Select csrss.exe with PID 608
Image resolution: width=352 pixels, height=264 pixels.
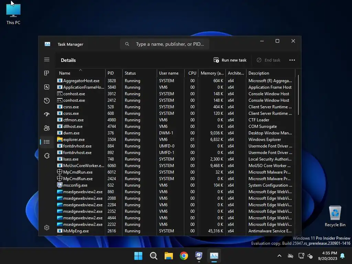tap(175, 113)
